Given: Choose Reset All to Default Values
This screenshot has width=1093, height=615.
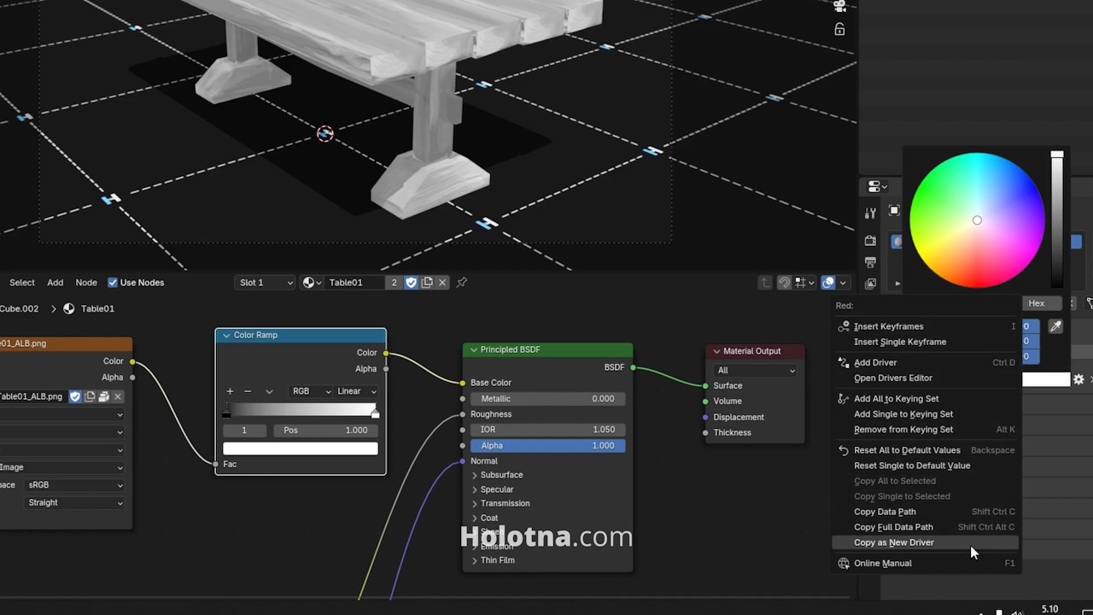Looking at the screenshot, I should (925, 450).
